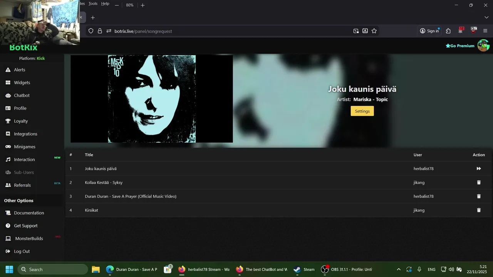Click Go Premium
Screen dimensions: 493x277
click(460, 46)
